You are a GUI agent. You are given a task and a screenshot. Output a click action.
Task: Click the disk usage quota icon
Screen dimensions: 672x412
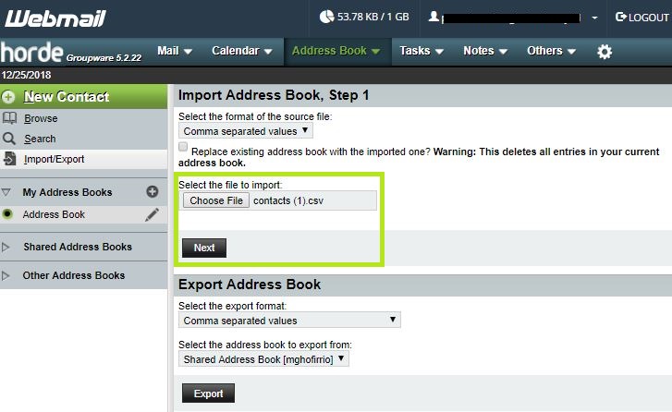[326, 17]
